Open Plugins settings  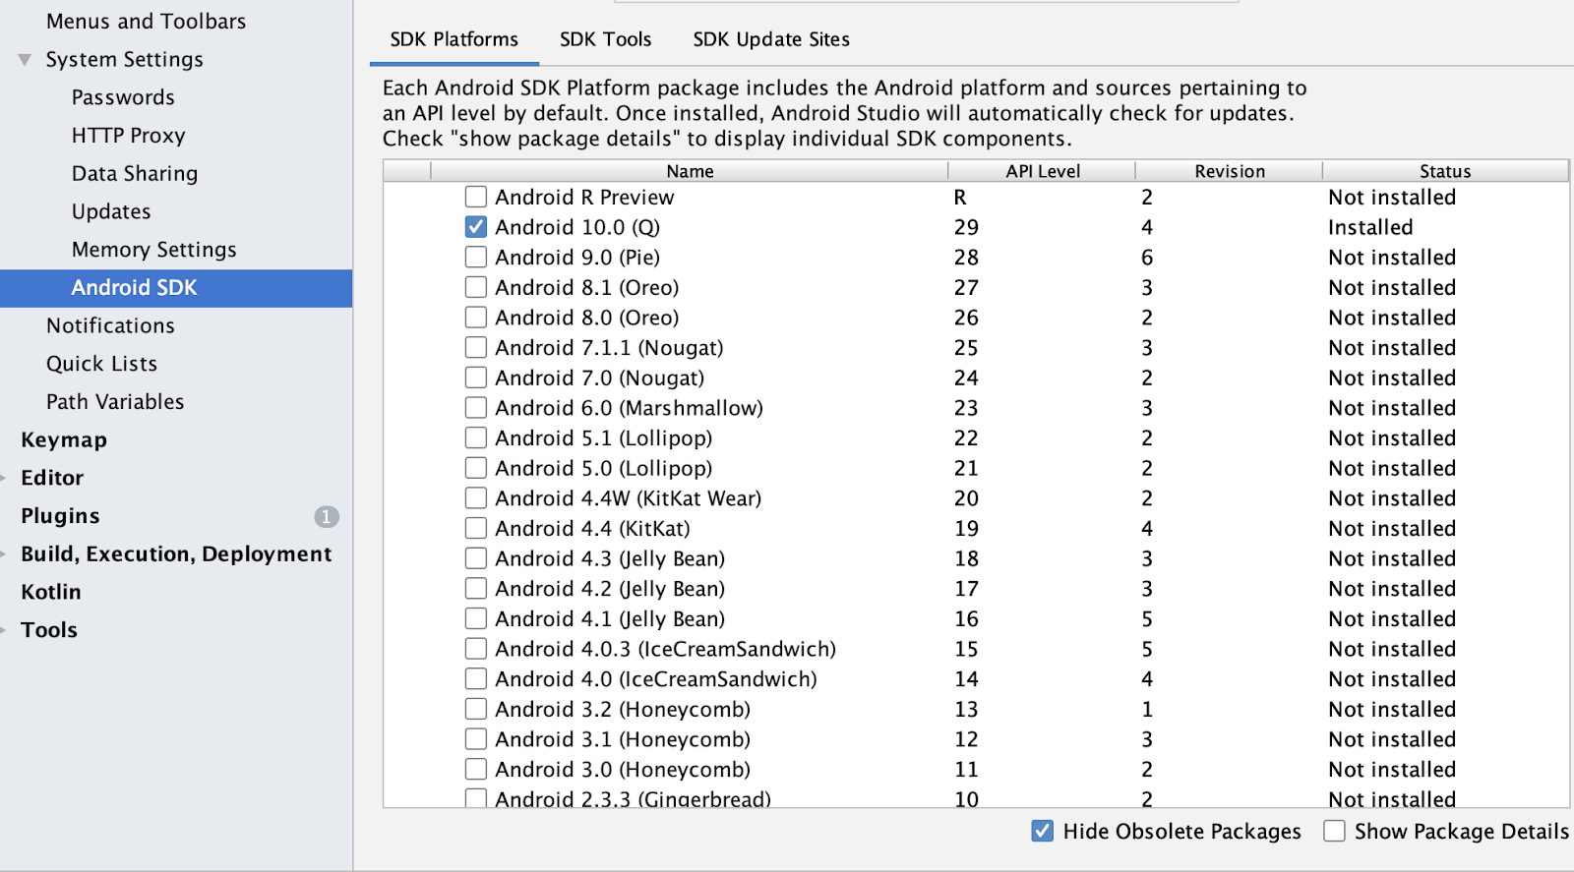[x=60, y=516]
